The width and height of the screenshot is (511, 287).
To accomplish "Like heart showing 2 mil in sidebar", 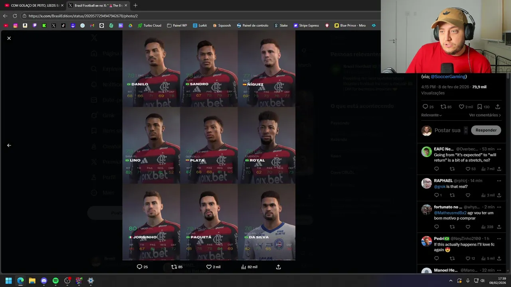I will click(x=465, y=107).
